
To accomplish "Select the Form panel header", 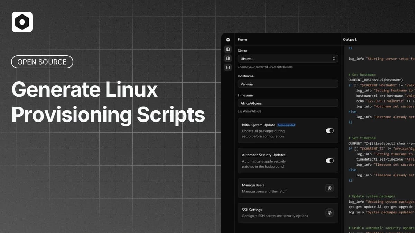I will coord(242,40).
